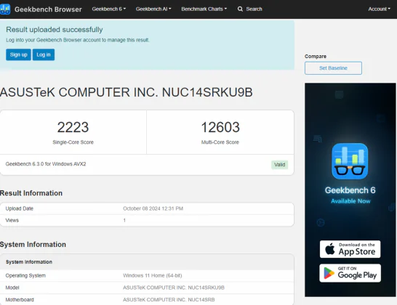Click the Download on the App Store badge
Viewport: 397px width, 305px height.
pyautogui.click(x=350, y=249)
